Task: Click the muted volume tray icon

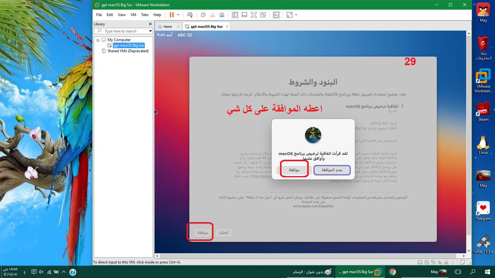Action: (41, 272)
